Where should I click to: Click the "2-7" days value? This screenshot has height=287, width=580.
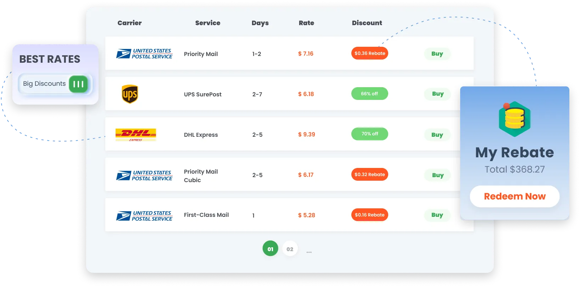(257, 94)
